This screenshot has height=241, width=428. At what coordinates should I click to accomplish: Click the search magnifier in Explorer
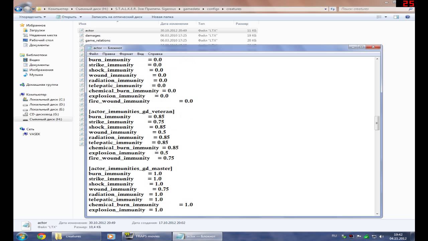pyautogui.click(x=410, y=9)
